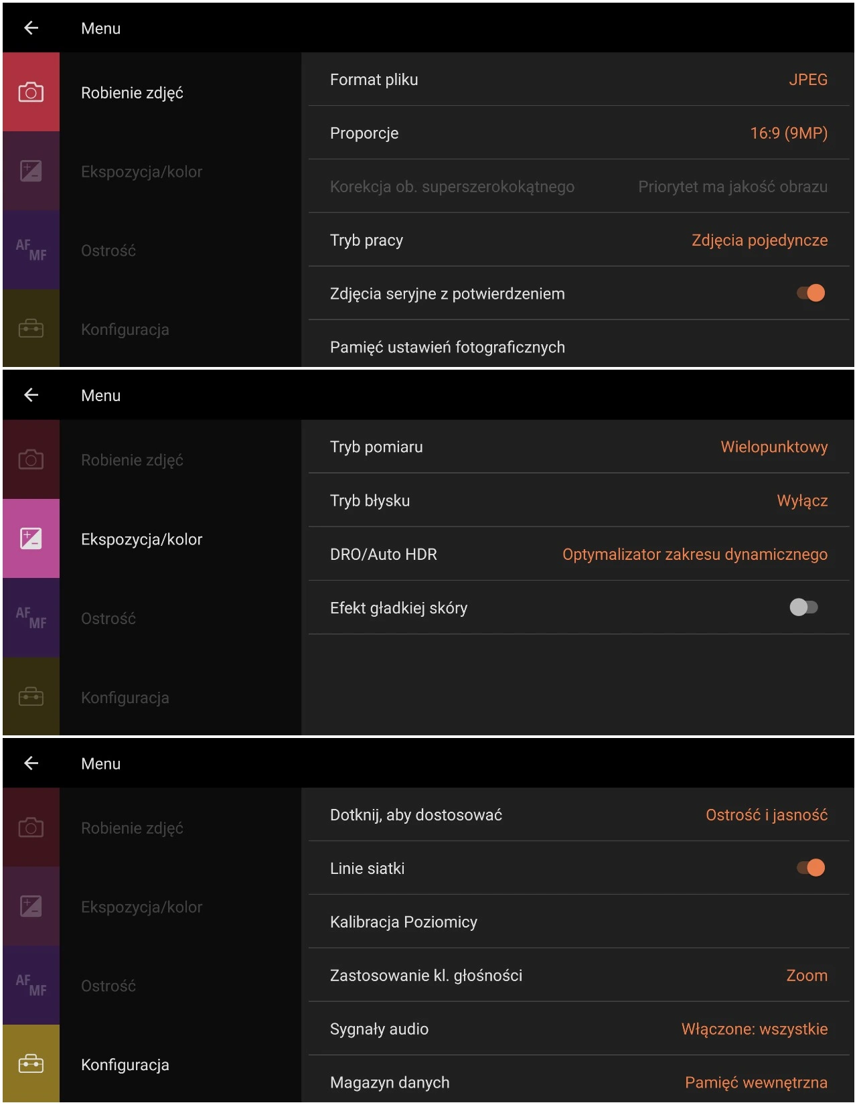
Task: Tap Magazyn danych Pamięć wewnętrzna row
Action: [578, 1082]
